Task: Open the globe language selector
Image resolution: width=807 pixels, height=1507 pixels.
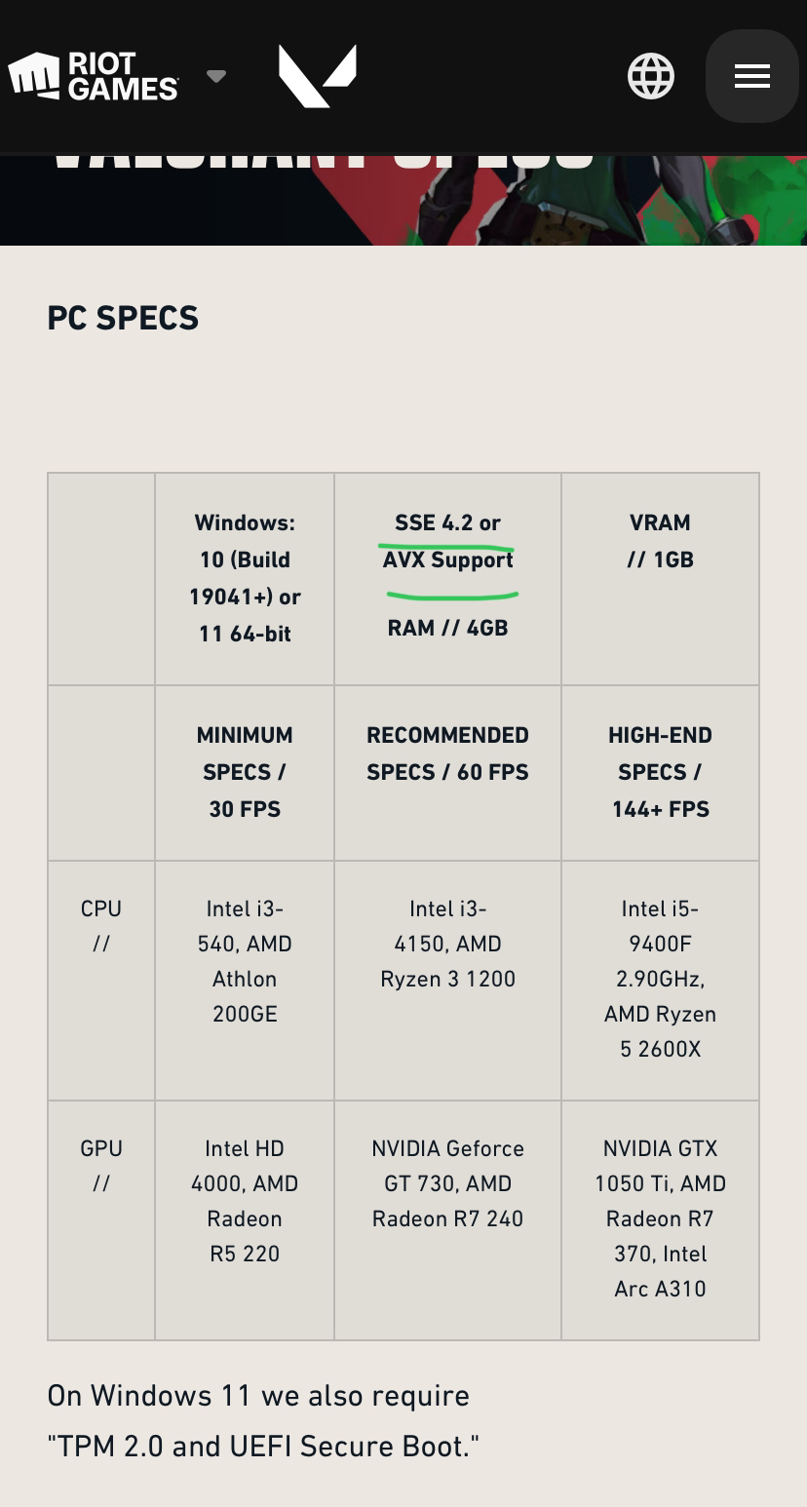Action: pyautogui.click(x=651, y=76)
